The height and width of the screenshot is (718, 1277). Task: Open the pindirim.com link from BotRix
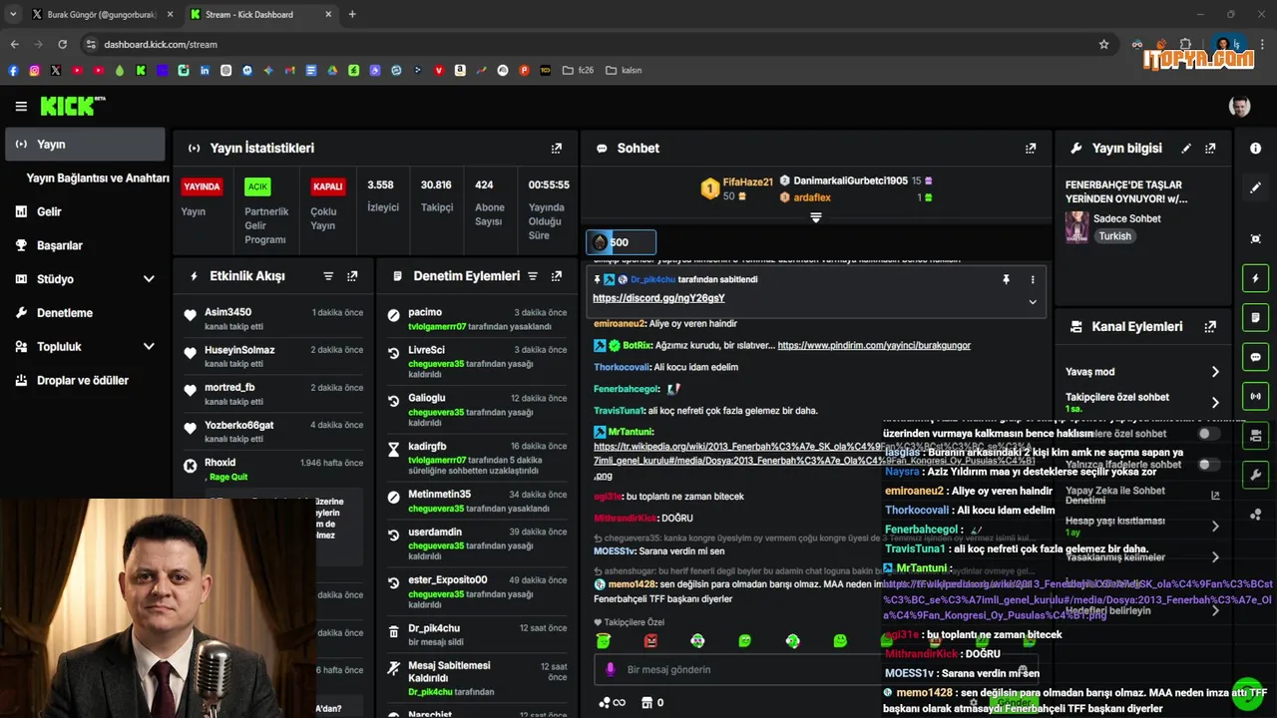pyautogui.click(x=874, y=345)
